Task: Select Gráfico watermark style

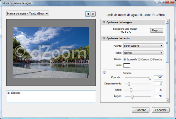Action: coord(153,15)
